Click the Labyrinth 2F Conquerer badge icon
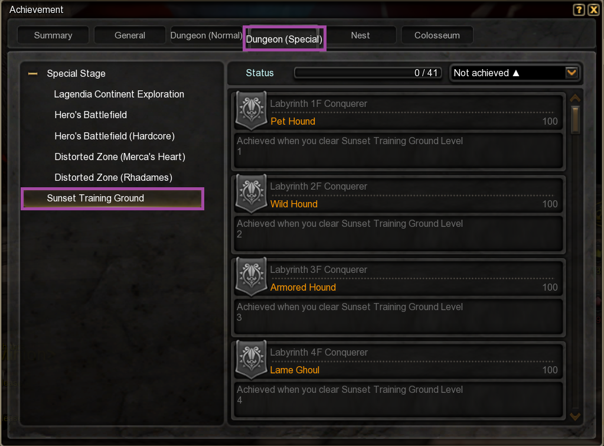604x446 pixels. pyautogui.click(x=251, y=193)
